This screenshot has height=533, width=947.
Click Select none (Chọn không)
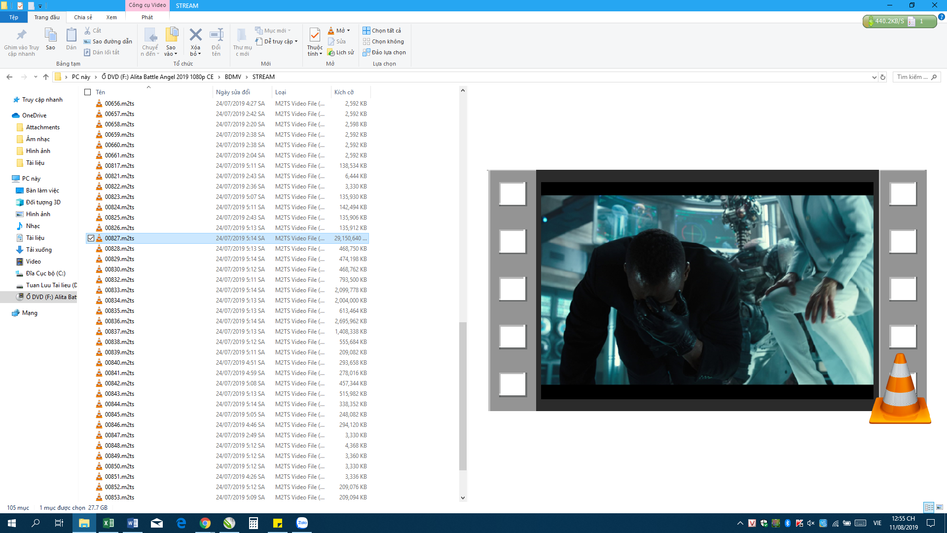(x=383, y=41)
